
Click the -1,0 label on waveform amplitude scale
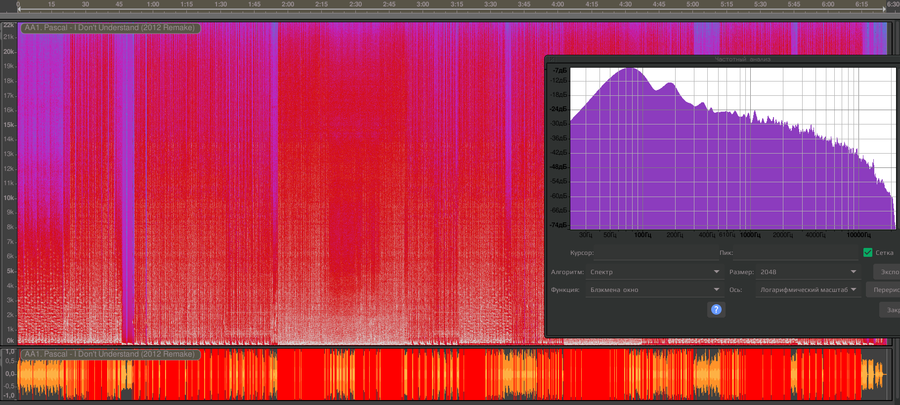click(x=9, y=396)
